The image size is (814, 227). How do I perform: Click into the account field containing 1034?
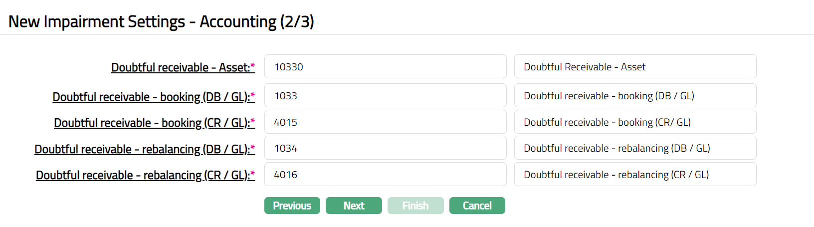[385, 148]
